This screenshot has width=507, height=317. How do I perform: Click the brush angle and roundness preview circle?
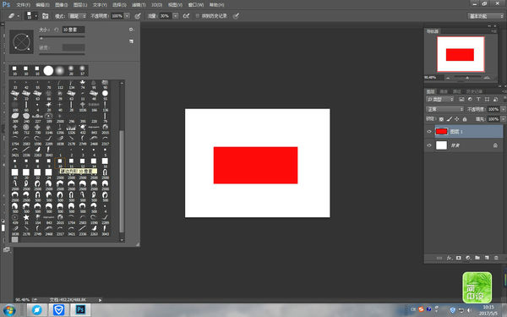pyautogui.click(x=22, y=42)
